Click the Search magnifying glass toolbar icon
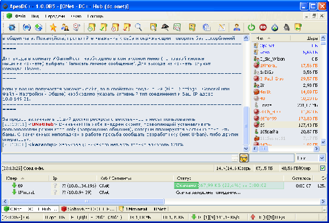Screen dimensions: 329x223 pyautogui.click(x=138, y=27)
